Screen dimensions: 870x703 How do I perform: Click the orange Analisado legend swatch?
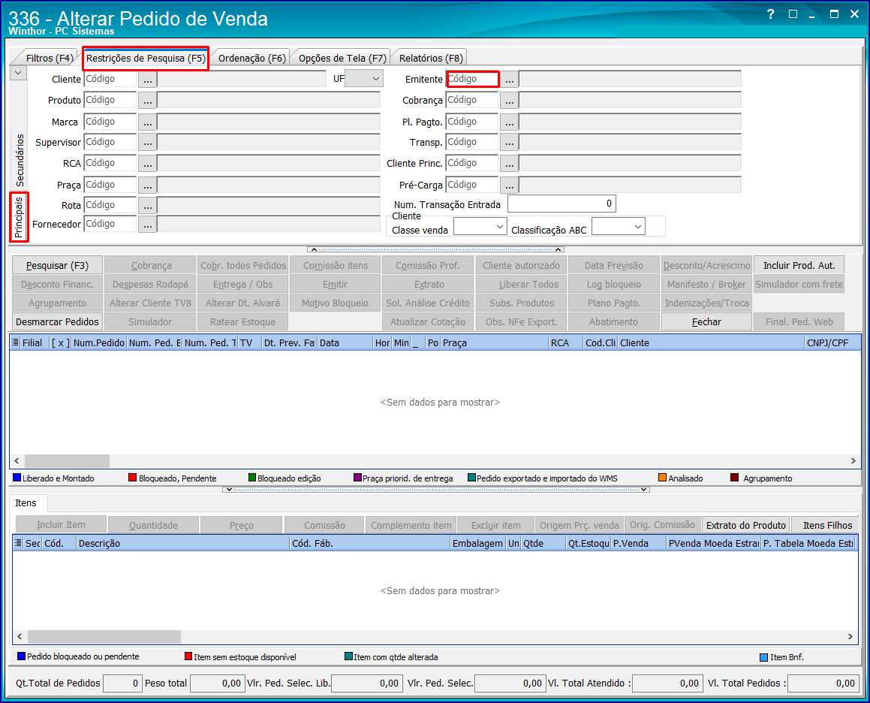(662, 478)
